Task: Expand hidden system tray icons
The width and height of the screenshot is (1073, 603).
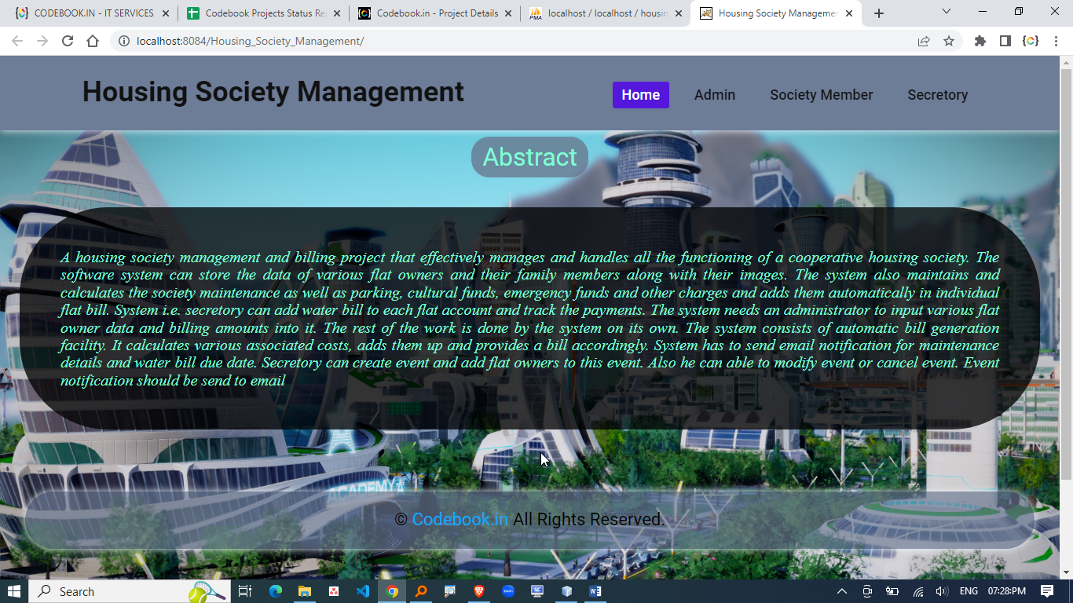Action: point(842,591)
